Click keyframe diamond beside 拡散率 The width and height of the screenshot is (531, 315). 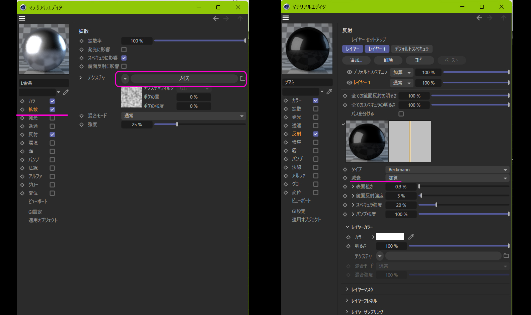tap(81, 41)
